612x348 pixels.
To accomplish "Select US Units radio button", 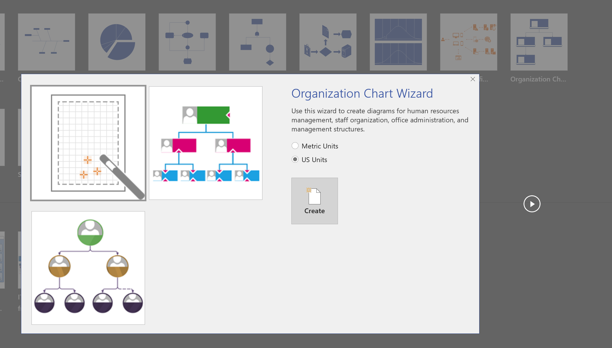I will (295, 159).
